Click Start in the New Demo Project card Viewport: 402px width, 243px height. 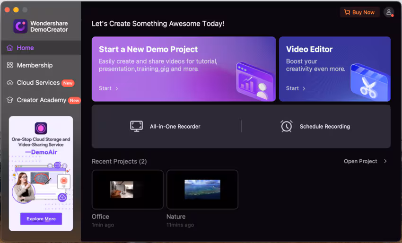tap(105, 88)
